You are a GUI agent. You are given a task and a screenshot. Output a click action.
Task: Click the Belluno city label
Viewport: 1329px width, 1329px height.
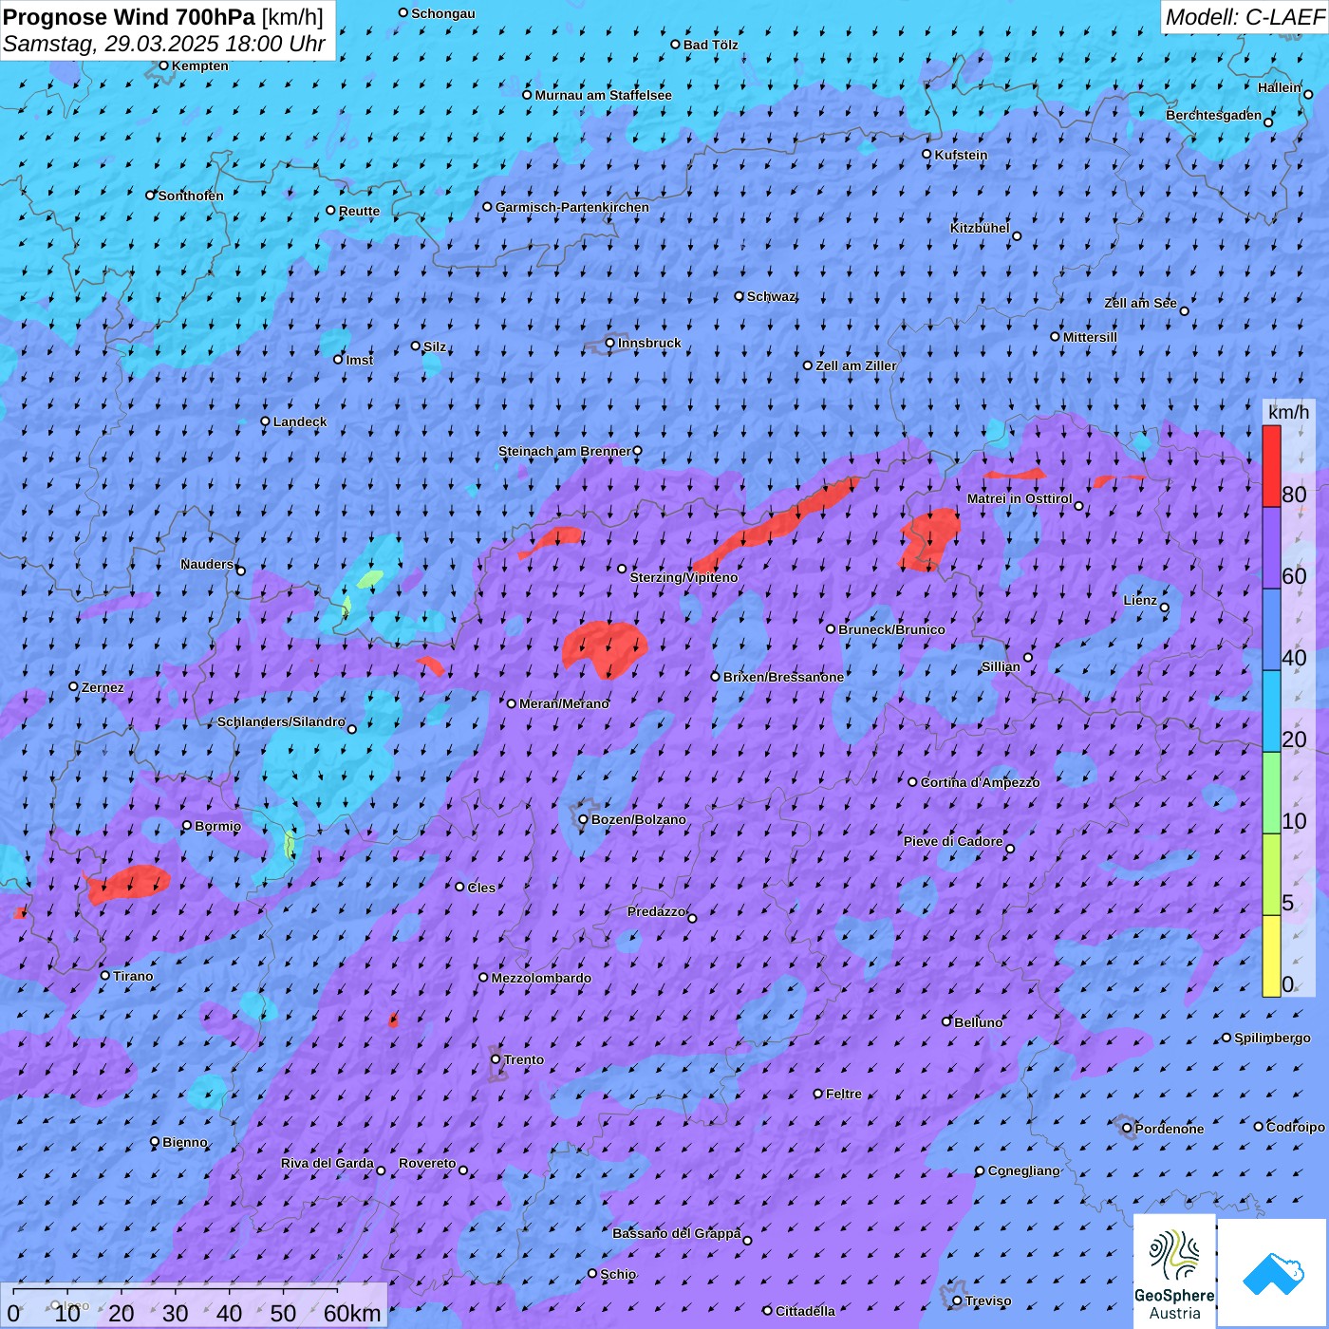click(x=978, y=1022)
